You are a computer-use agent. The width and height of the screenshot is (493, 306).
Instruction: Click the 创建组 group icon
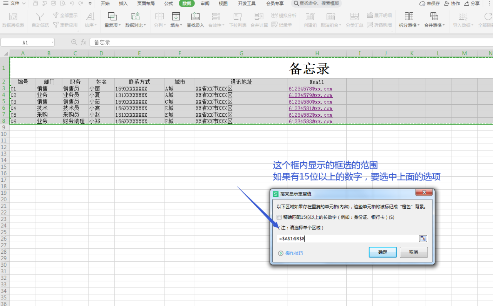[310, 17]
